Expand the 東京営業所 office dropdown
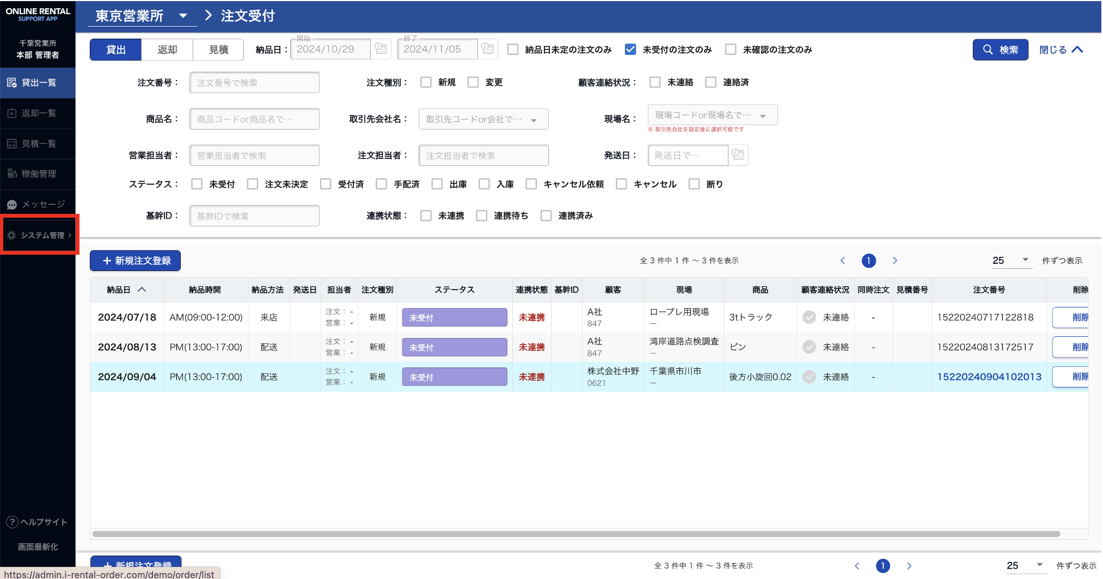Viewport: 1103px width, 579px height. point(183,16)
